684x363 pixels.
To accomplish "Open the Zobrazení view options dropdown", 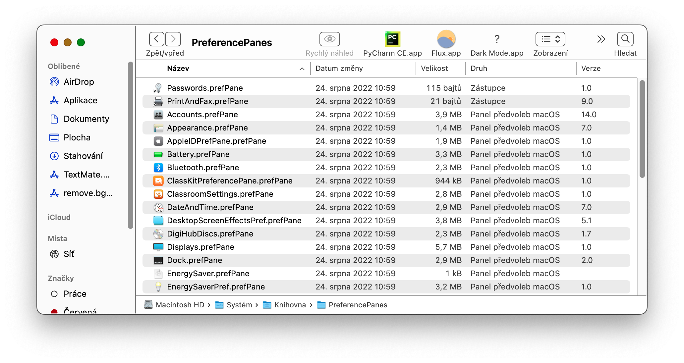I will pos(550,39).
